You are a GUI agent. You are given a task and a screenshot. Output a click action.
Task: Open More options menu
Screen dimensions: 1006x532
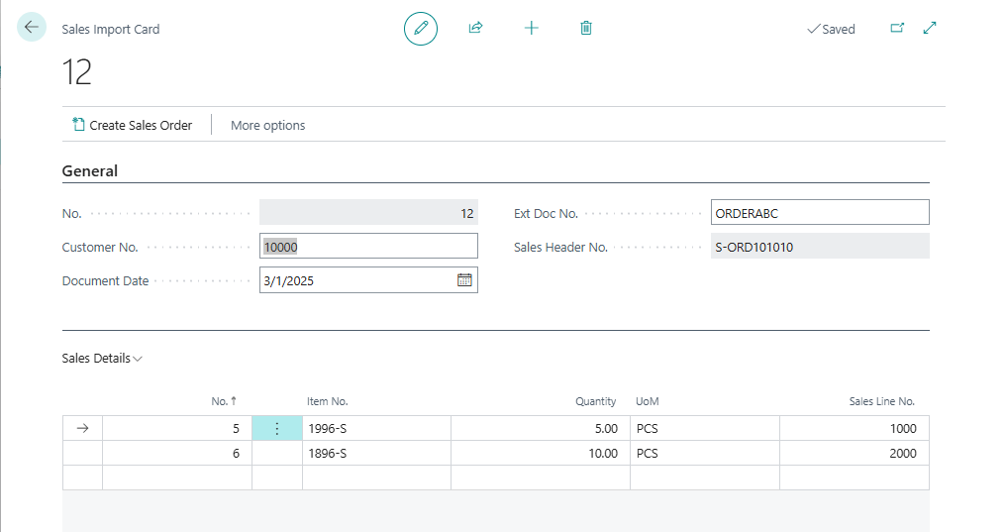click(267, 125)
